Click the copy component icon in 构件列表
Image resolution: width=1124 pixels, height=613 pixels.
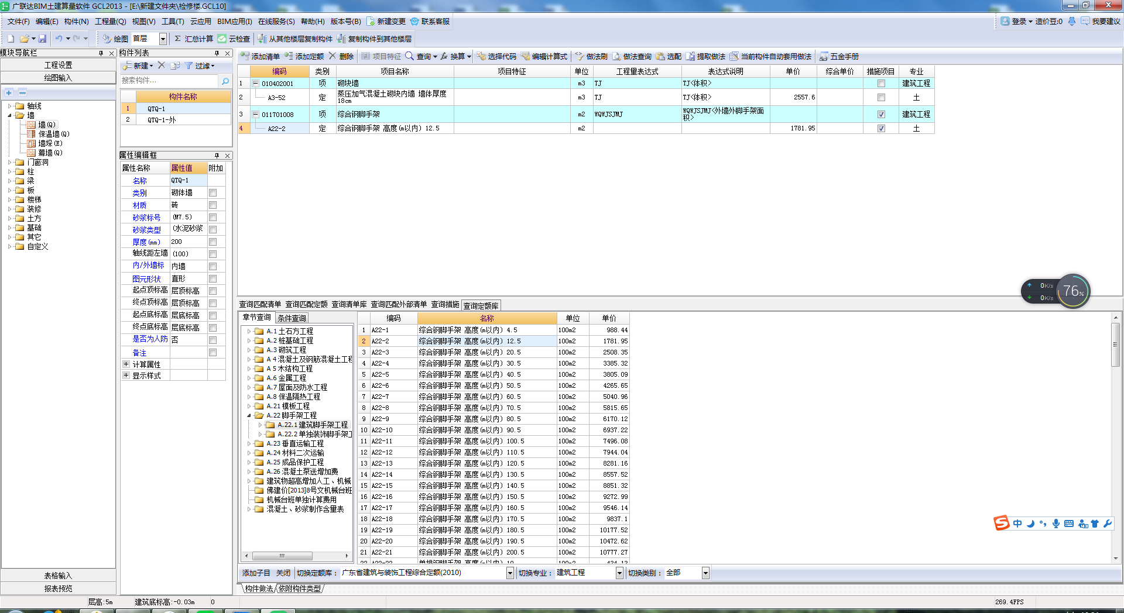click(x=175, y=66)
